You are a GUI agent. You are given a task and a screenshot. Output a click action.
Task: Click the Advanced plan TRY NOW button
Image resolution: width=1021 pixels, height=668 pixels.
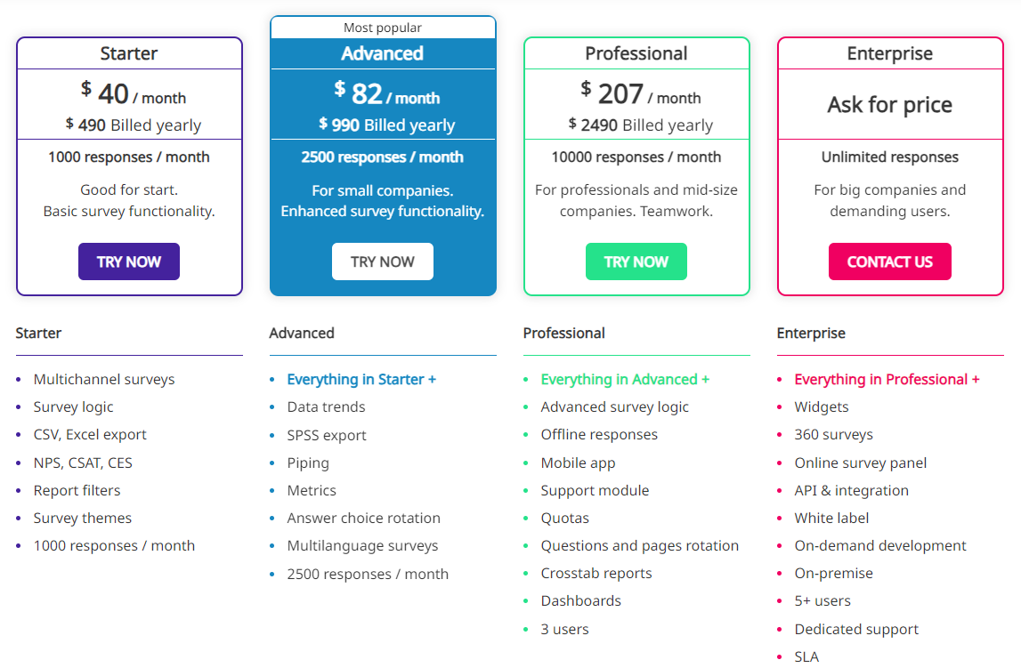[x=383, y=262]
